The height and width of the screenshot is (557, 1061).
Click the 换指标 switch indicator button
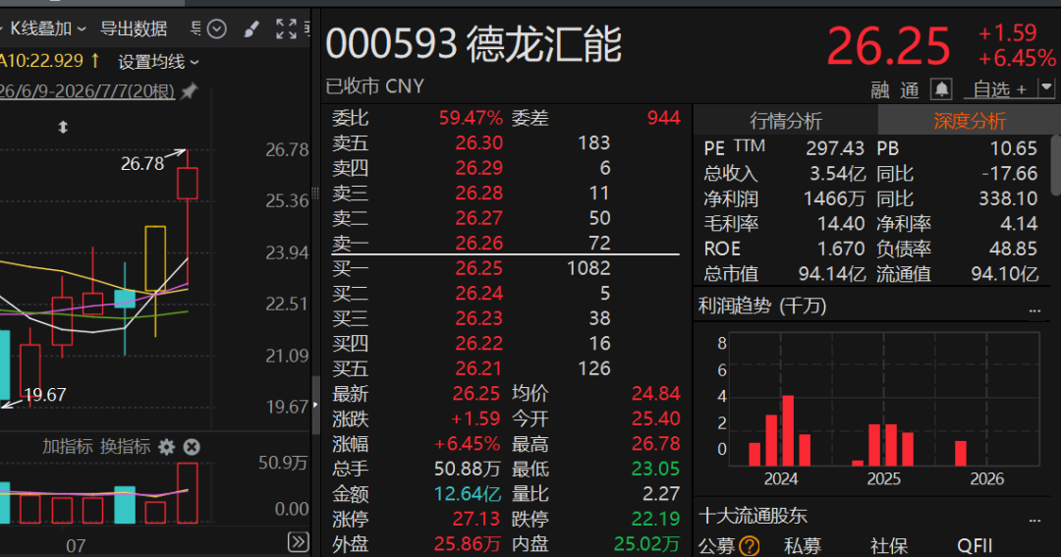125,447
